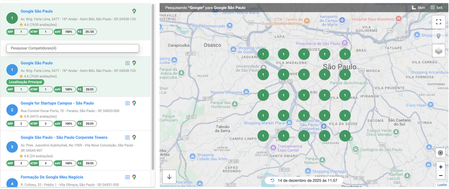Toggle the map marker pin control

pyautogui.click(x=438, y=36)
